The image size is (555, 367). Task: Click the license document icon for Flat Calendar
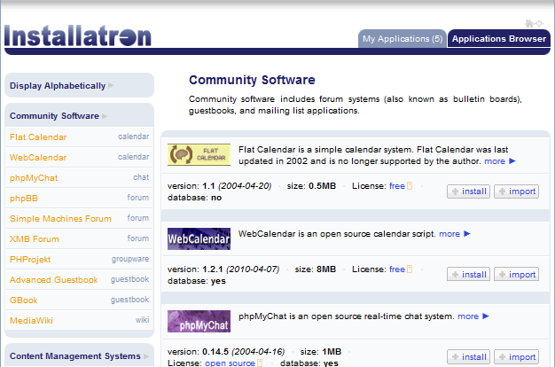pos(410,186)
